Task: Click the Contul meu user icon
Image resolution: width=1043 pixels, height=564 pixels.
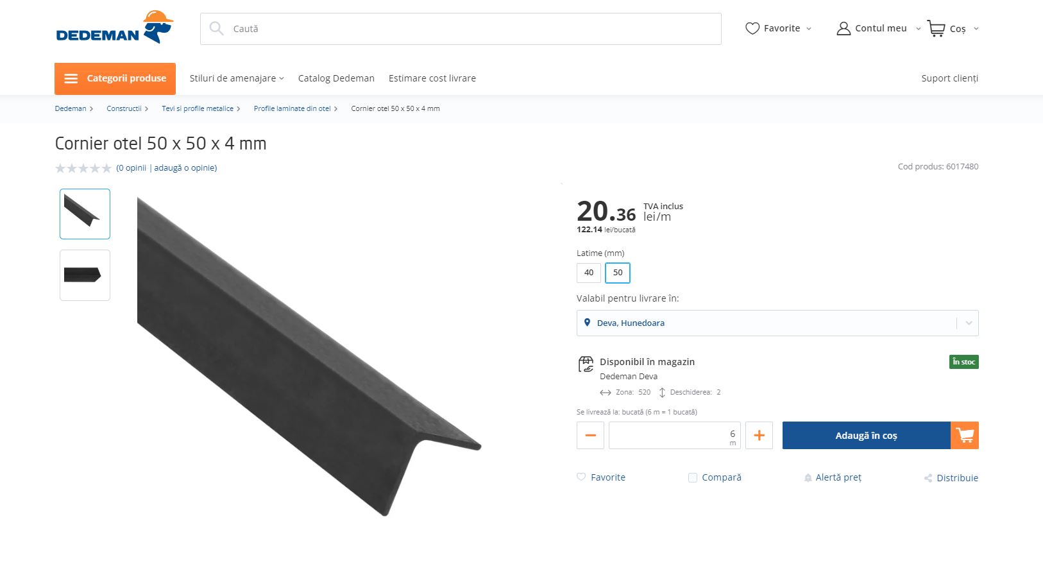Action: 844,28
